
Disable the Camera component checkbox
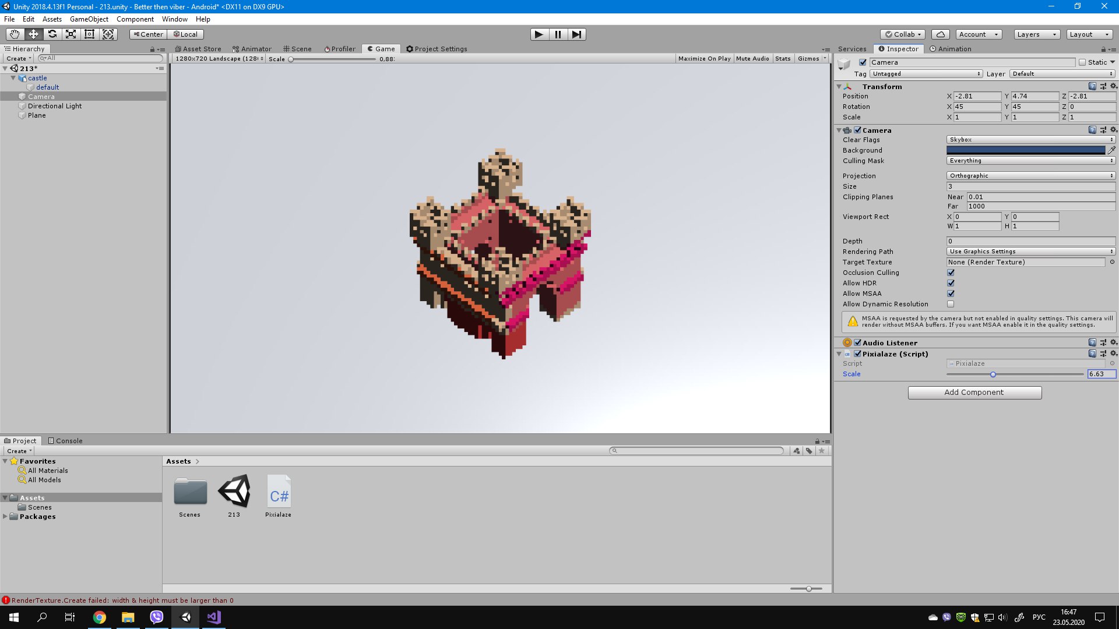point(857,130)
